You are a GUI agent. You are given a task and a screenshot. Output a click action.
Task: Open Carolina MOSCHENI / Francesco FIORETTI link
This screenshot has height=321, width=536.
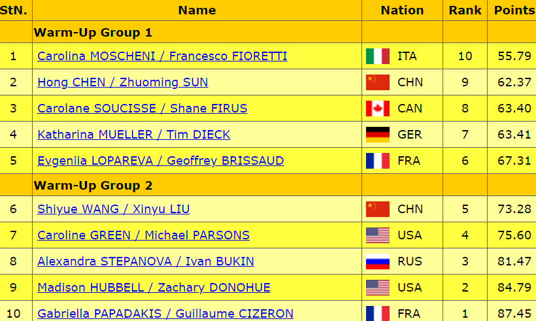point(162,56)
